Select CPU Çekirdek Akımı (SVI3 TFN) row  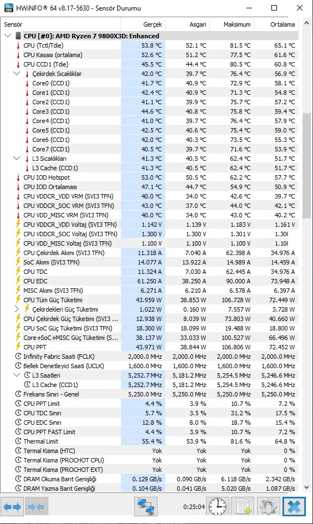point(149,253)
